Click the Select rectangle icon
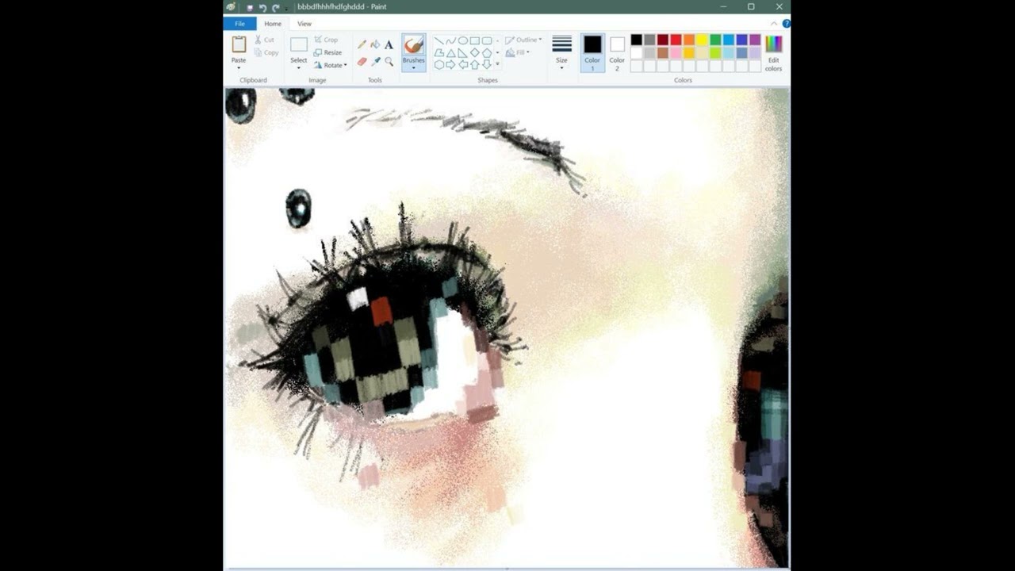The width and height of the screenshot is (1015, 571). tap(299, 44)
